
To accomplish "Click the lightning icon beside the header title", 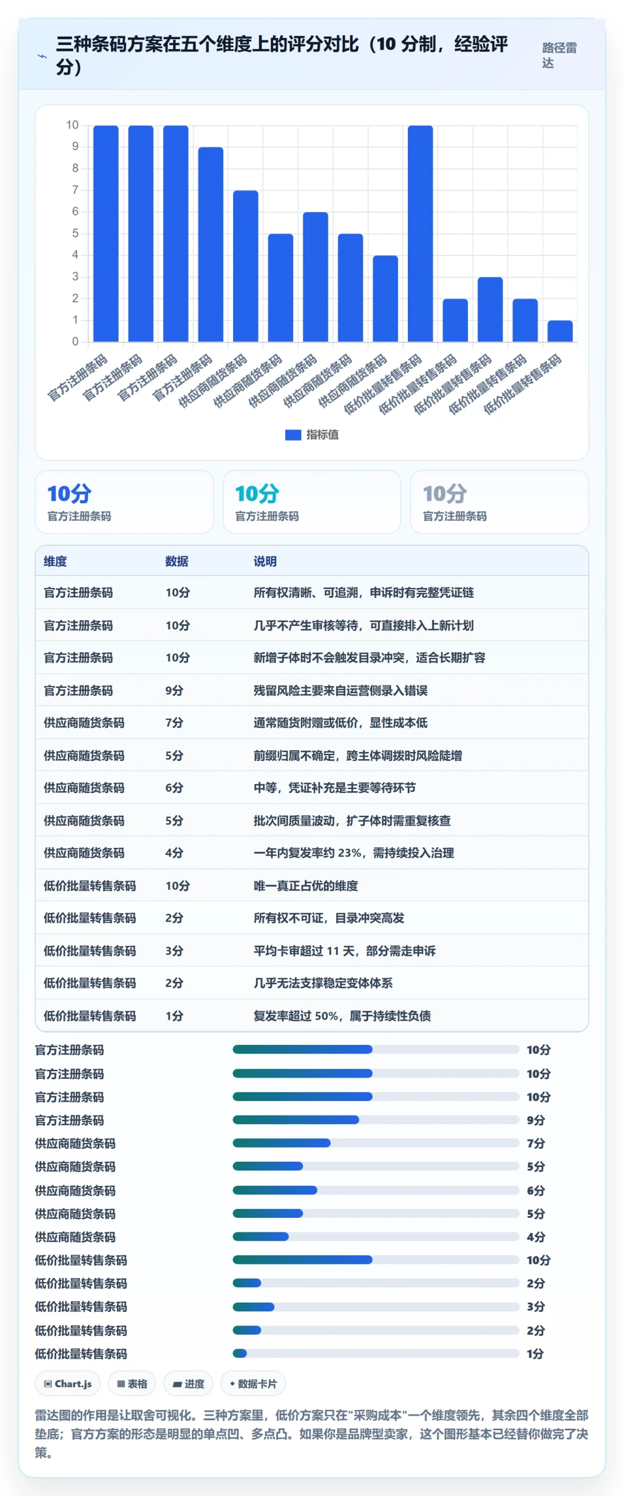I will tap(42, 56).
